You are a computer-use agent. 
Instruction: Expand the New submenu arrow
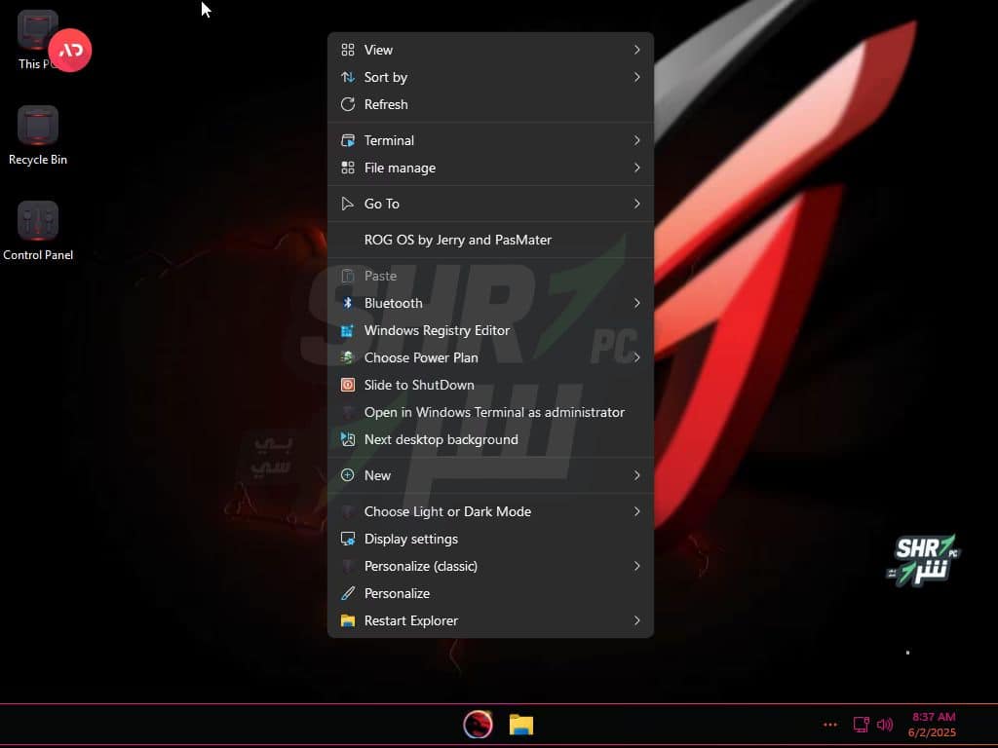pyautogui.click(x=637, y=475)
